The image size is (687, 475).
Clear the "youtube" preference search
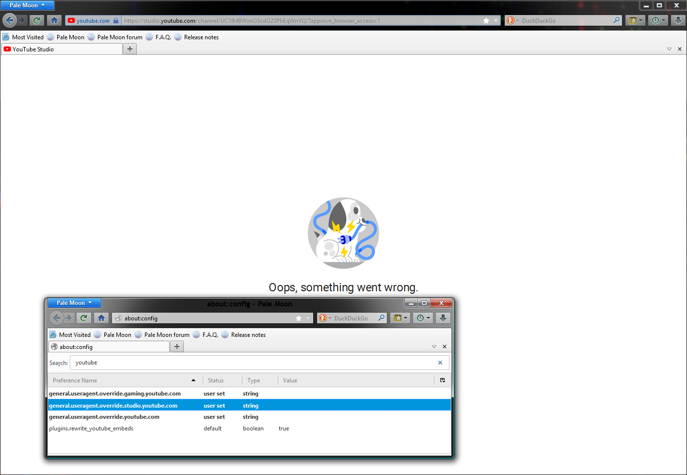[x=440, y=363]
